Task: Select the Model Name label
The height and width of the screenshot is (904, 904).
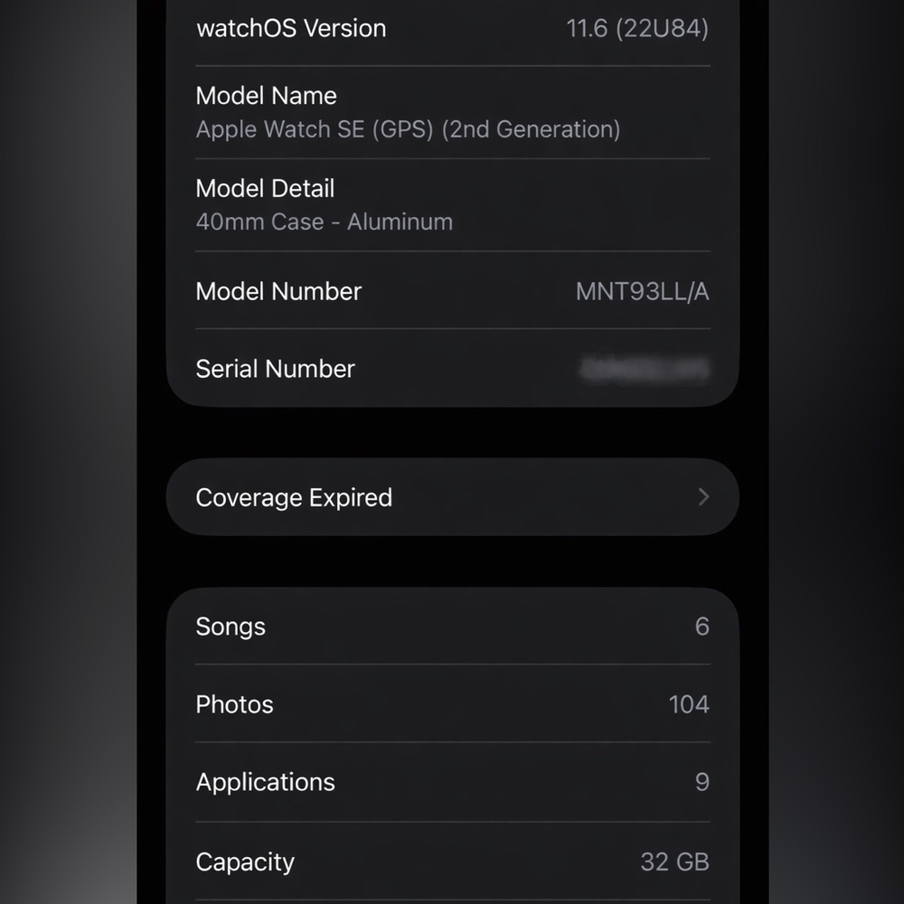Action: [x=266, y=96]
